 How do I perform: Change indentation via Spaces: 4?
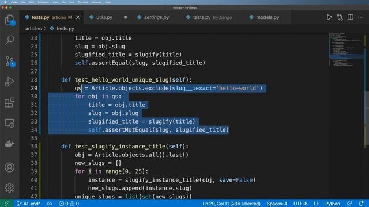277,204
